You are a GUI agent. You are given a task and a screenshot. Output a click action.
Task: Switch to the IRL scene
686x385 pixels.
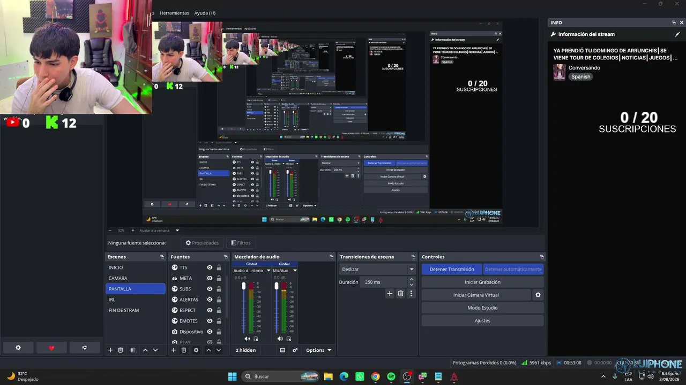[136, 299]
